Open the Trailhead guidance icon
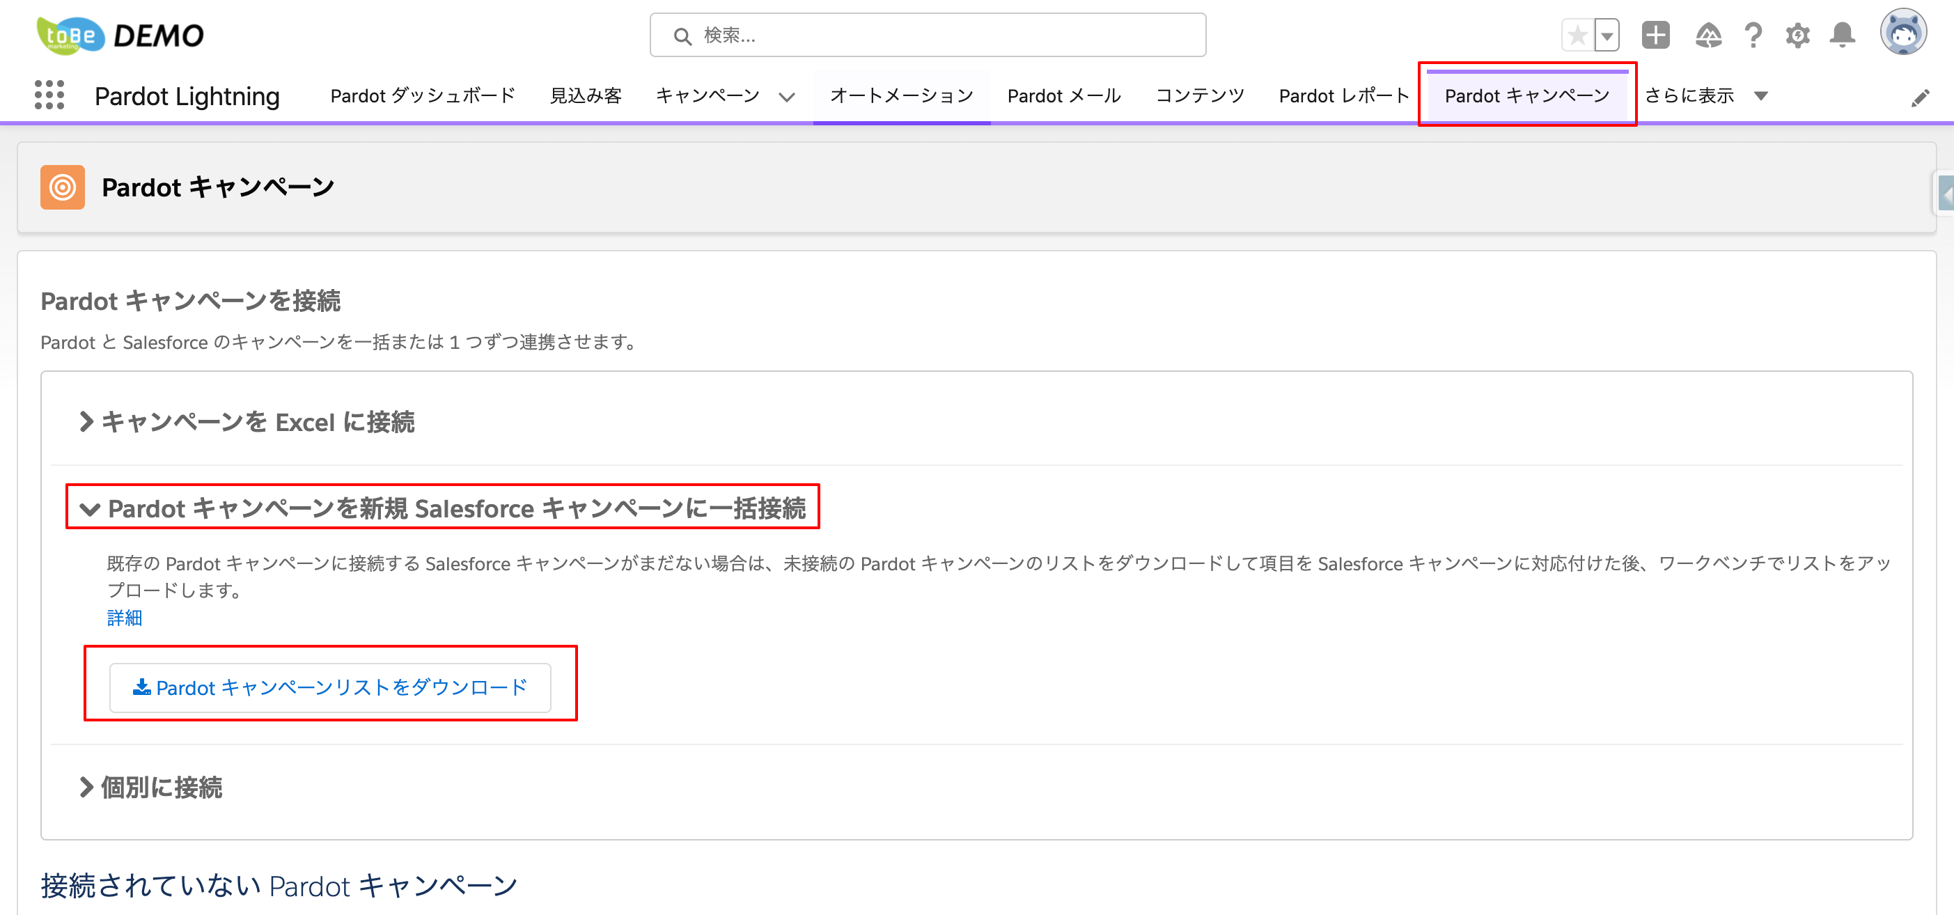 pos(1708,35)
